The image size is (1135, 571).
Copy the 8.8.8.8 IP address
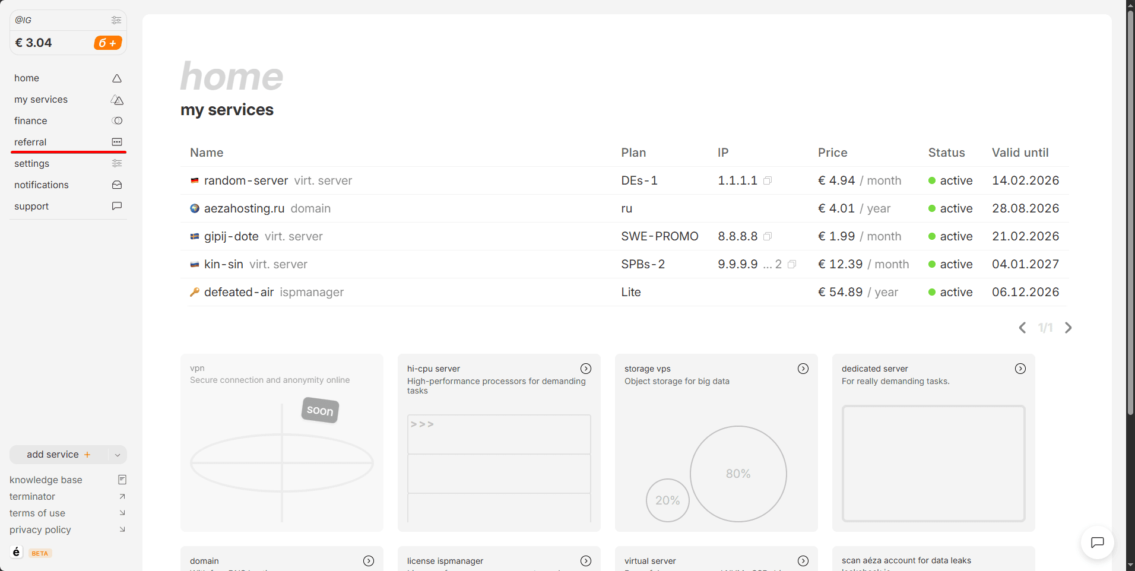[x=768, y=236]
